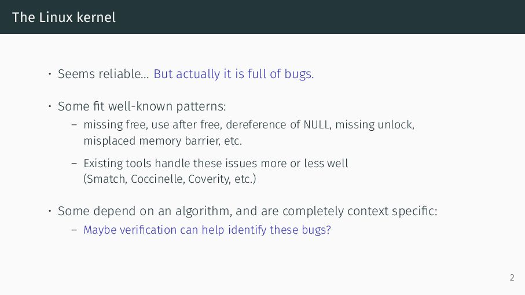Viewport: 525px width, 295px height.
Task: Click the slide title 'The Linux kernel'
Action: point(64,17)
